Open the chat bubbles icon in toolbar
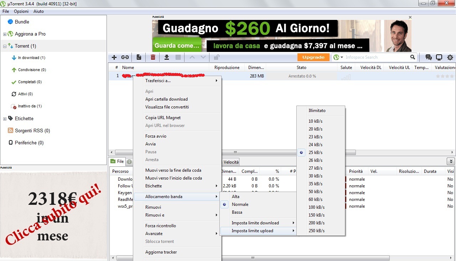Viewport: 456px width, 261px height. (429, 57)
